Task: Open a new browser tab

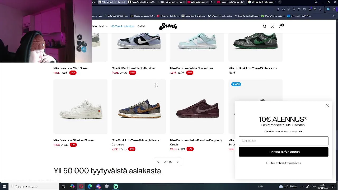Action: click(280, 2)
